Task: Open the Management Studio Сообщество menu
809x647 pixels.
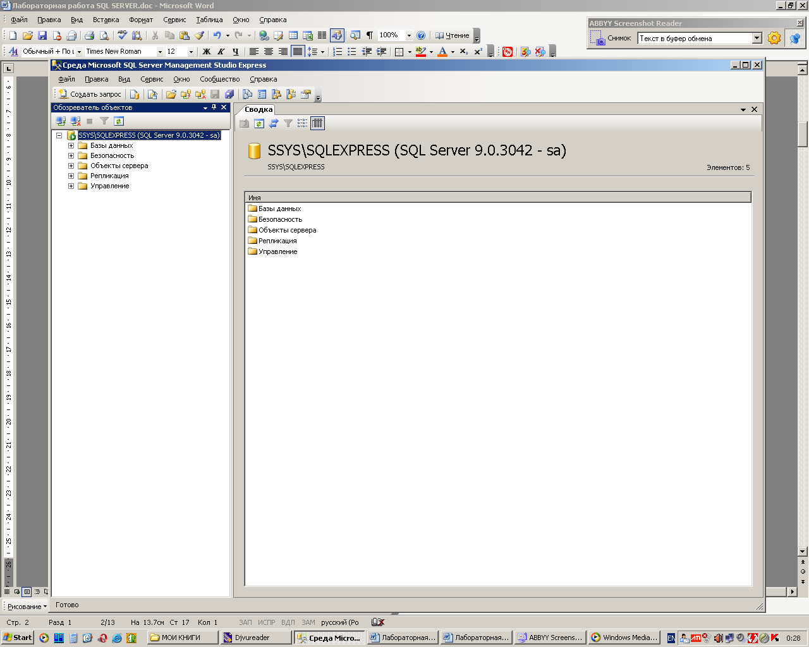Action: click(220, 79)
